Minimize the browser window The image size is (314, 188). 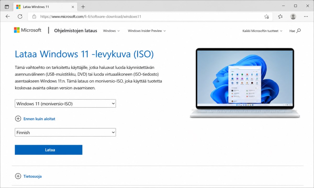pyautogui.click(x=284, y=6)
